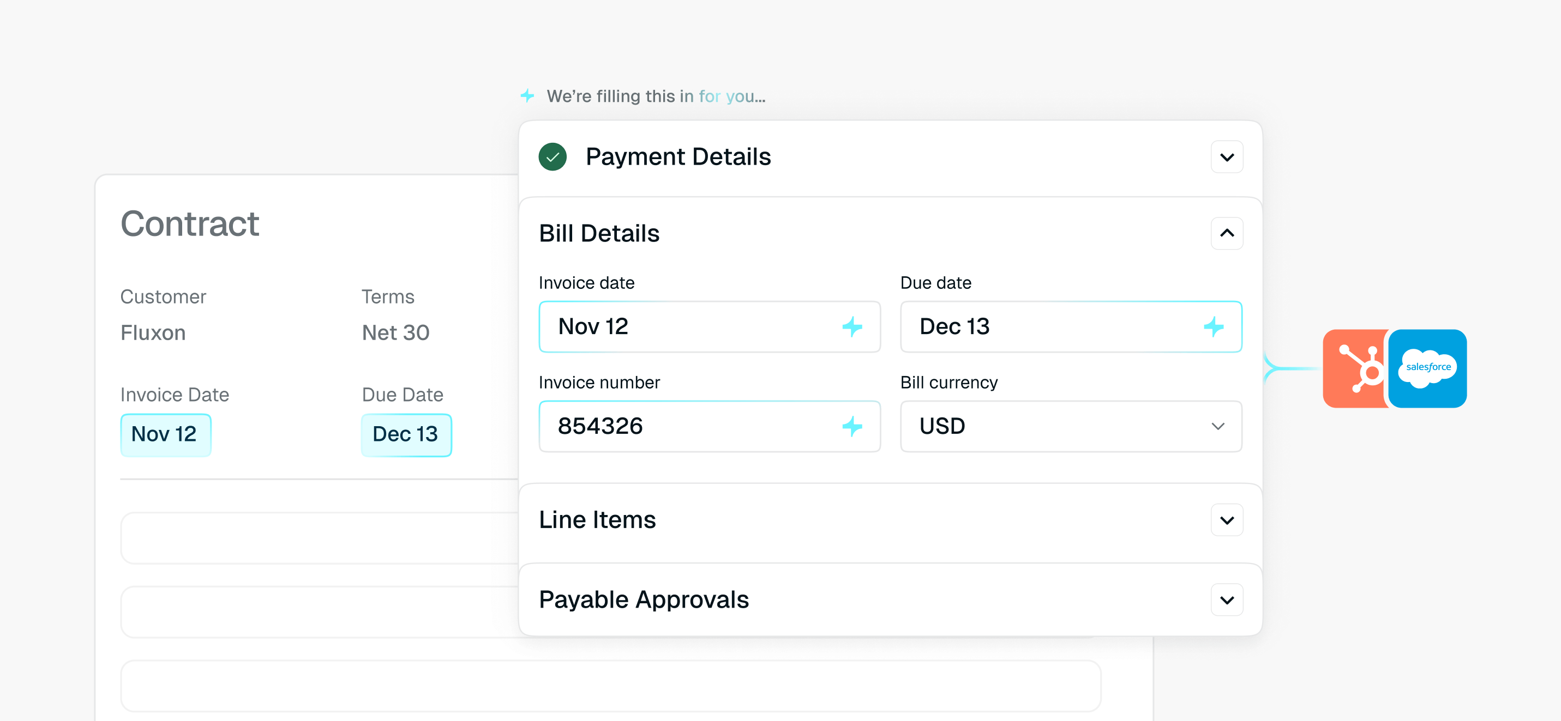Collapse the Bill Details section chevron

click(1227, 233)
